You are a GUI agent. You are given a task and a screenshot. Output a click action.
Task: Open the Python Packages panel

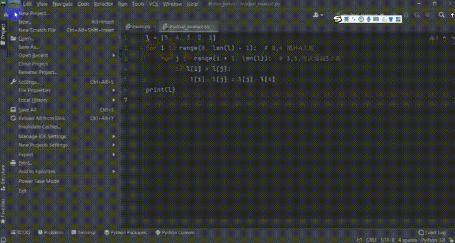pyautogui.click(x=125, y=232)
